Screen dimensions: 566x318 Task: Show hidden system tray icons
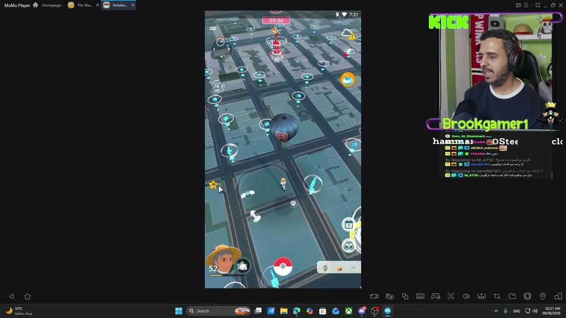(x=496, y=311)
